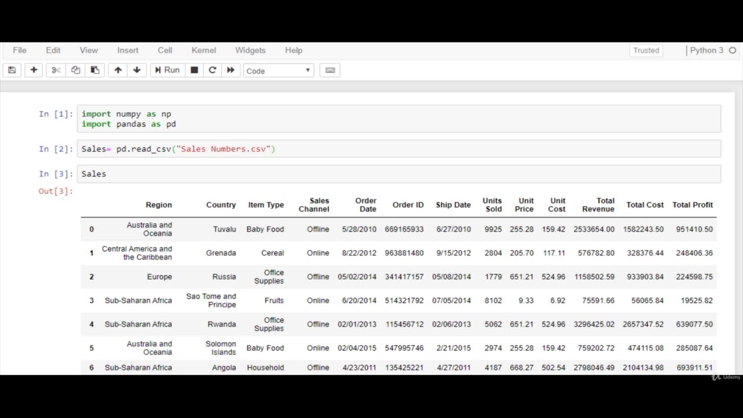The height and width of the screenshot is (418, 743).
Task: Select the Angola country cell
Action: tap(224, 367)
